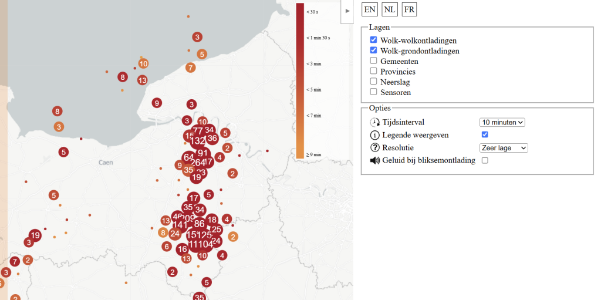
Task: Click the cluster marker labeled 91
Action: point(202,153)
